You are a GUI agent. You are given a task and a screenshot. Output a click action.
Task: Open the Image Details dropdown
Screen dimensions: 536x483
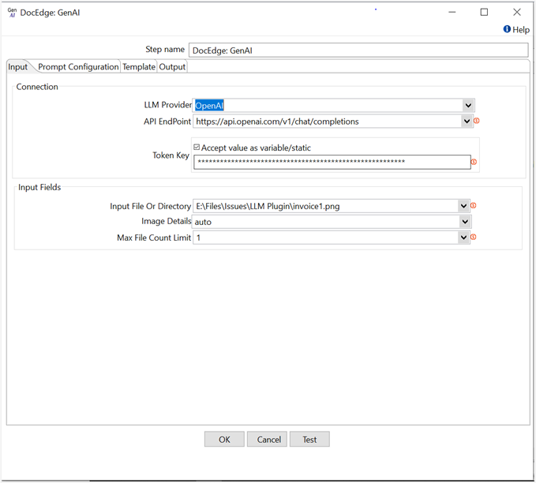(x=464, y=222)
